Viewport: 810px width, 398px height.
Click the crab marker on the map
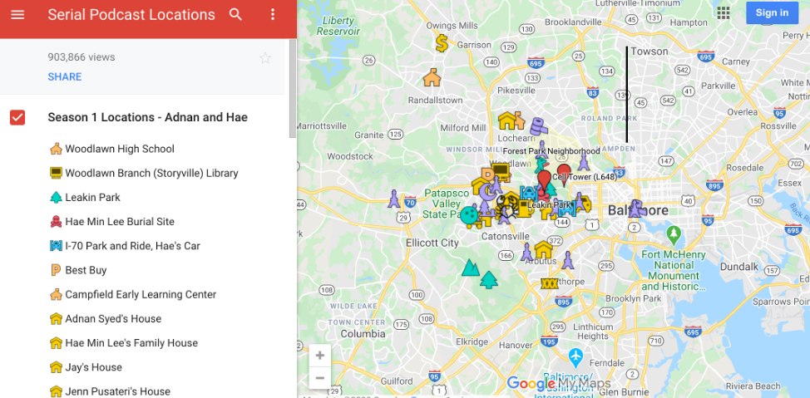[x=507, y=208]
